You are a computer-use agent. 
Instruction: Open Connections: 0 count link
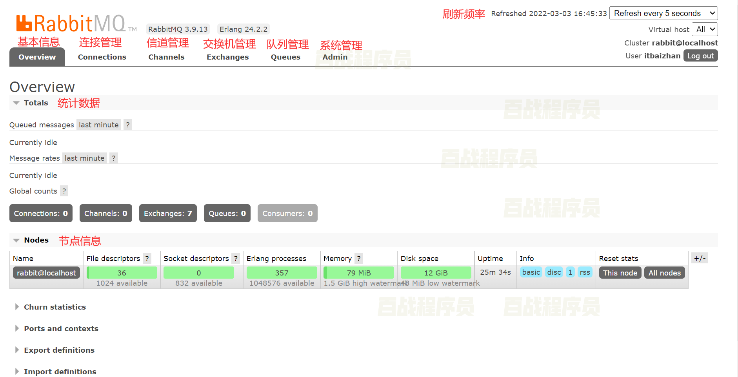click(41, 213)
